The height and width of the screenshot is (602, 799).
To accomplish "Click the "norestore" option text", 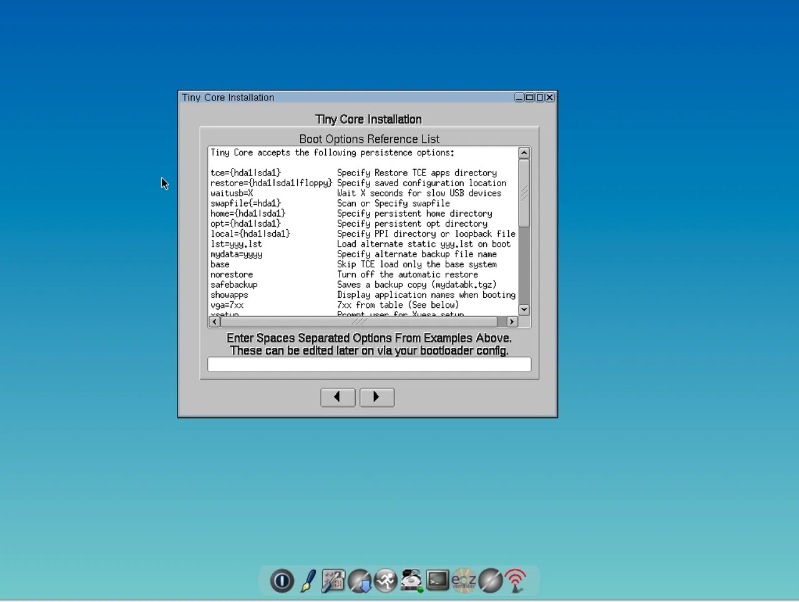I will [x=232, y=275].
